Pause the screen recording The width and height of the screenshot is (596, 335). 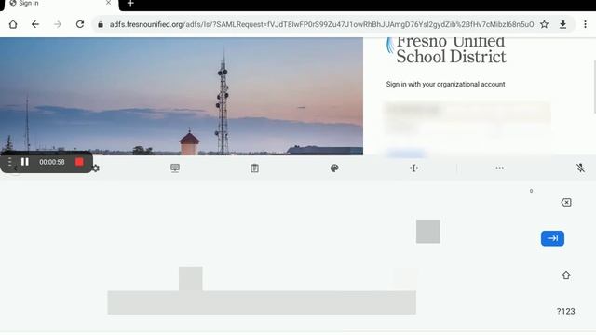pyautogui.click(x=25, y=162)
